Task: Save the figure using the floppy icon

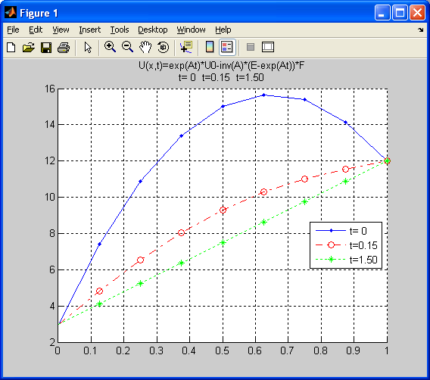Action: click(x=46, y=48)
